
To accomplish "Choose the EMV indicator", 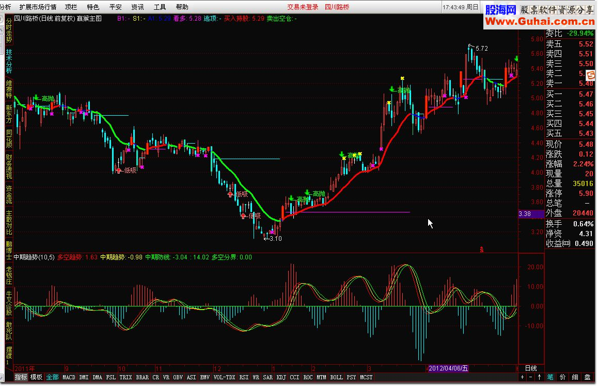I will point(205,378).
